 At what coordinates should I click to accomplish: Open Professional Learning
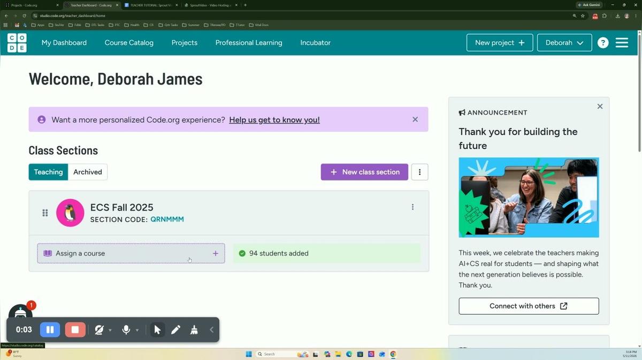coord(249,43)
